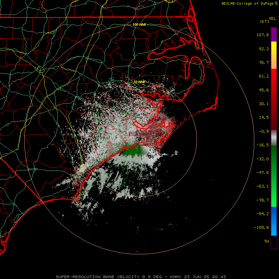Click the 30.1 legend value

point(264,104)
